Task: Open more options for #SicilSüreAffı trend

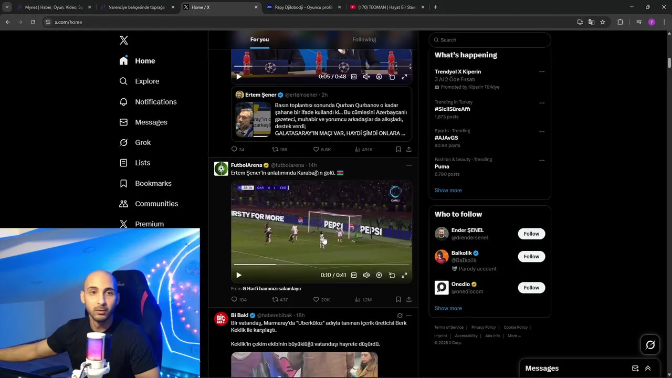Action: pyautogui.click(x=542, y=103)
